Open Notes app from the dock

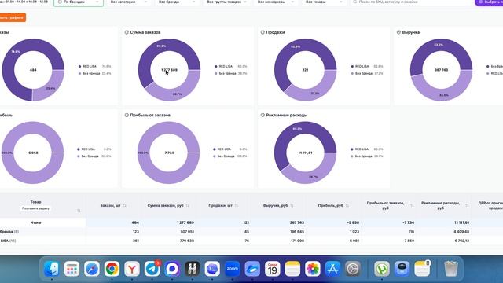coord(292,269)
